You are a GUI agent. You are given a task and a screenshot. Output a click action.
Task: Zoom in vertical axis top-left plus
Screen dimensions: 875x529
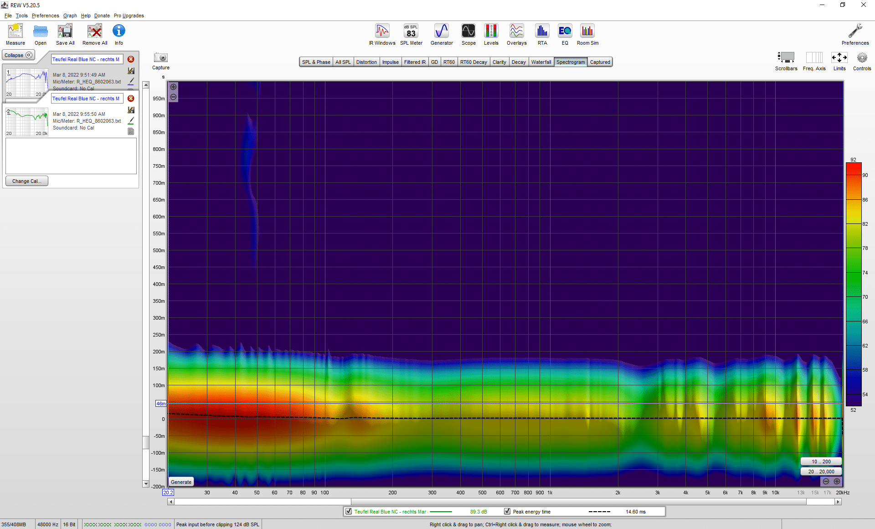coord(173,87)
